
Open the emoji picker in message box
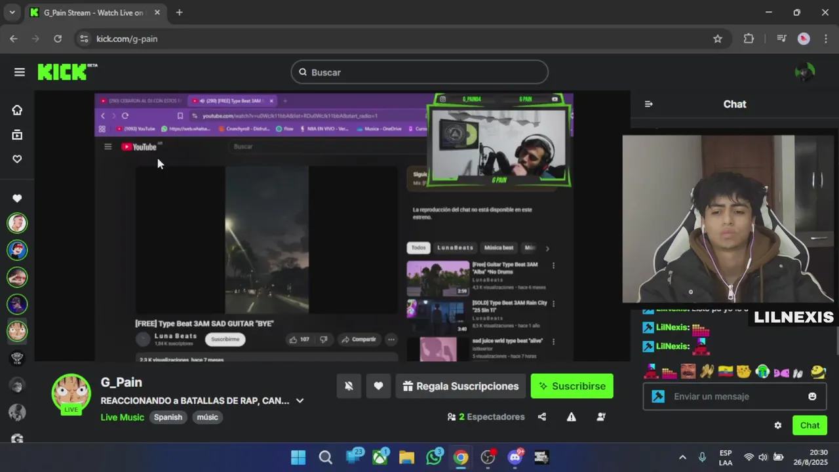tap(812, 396)
